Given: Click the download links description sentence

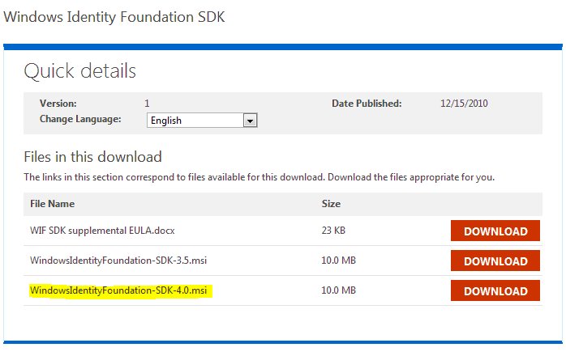Looking at the screenshot, I should 259,176.
